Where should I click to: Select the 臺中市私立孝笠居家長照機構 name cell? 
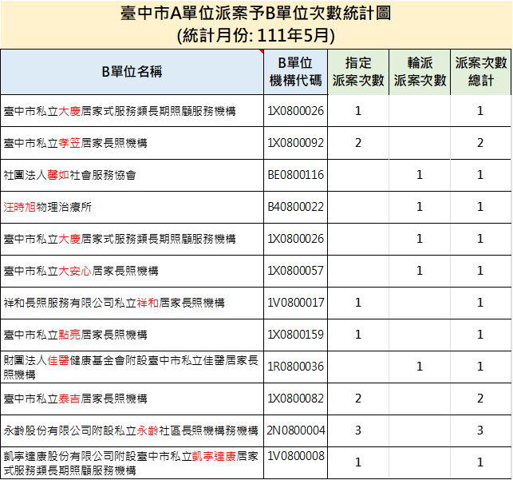click(132, 143)
